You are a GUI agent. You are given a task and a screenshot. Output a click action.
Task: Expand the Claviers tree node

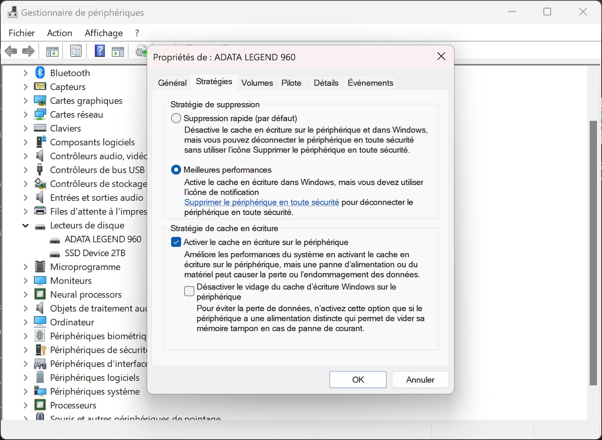point(25,128)
